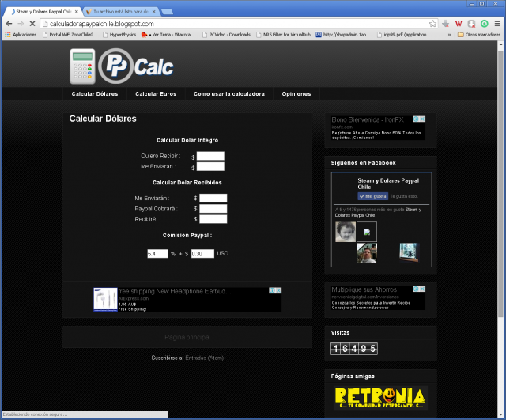506x420 pixels.
Task: Open the Chrome hamburger menu
Action: [x=497, y=24]
